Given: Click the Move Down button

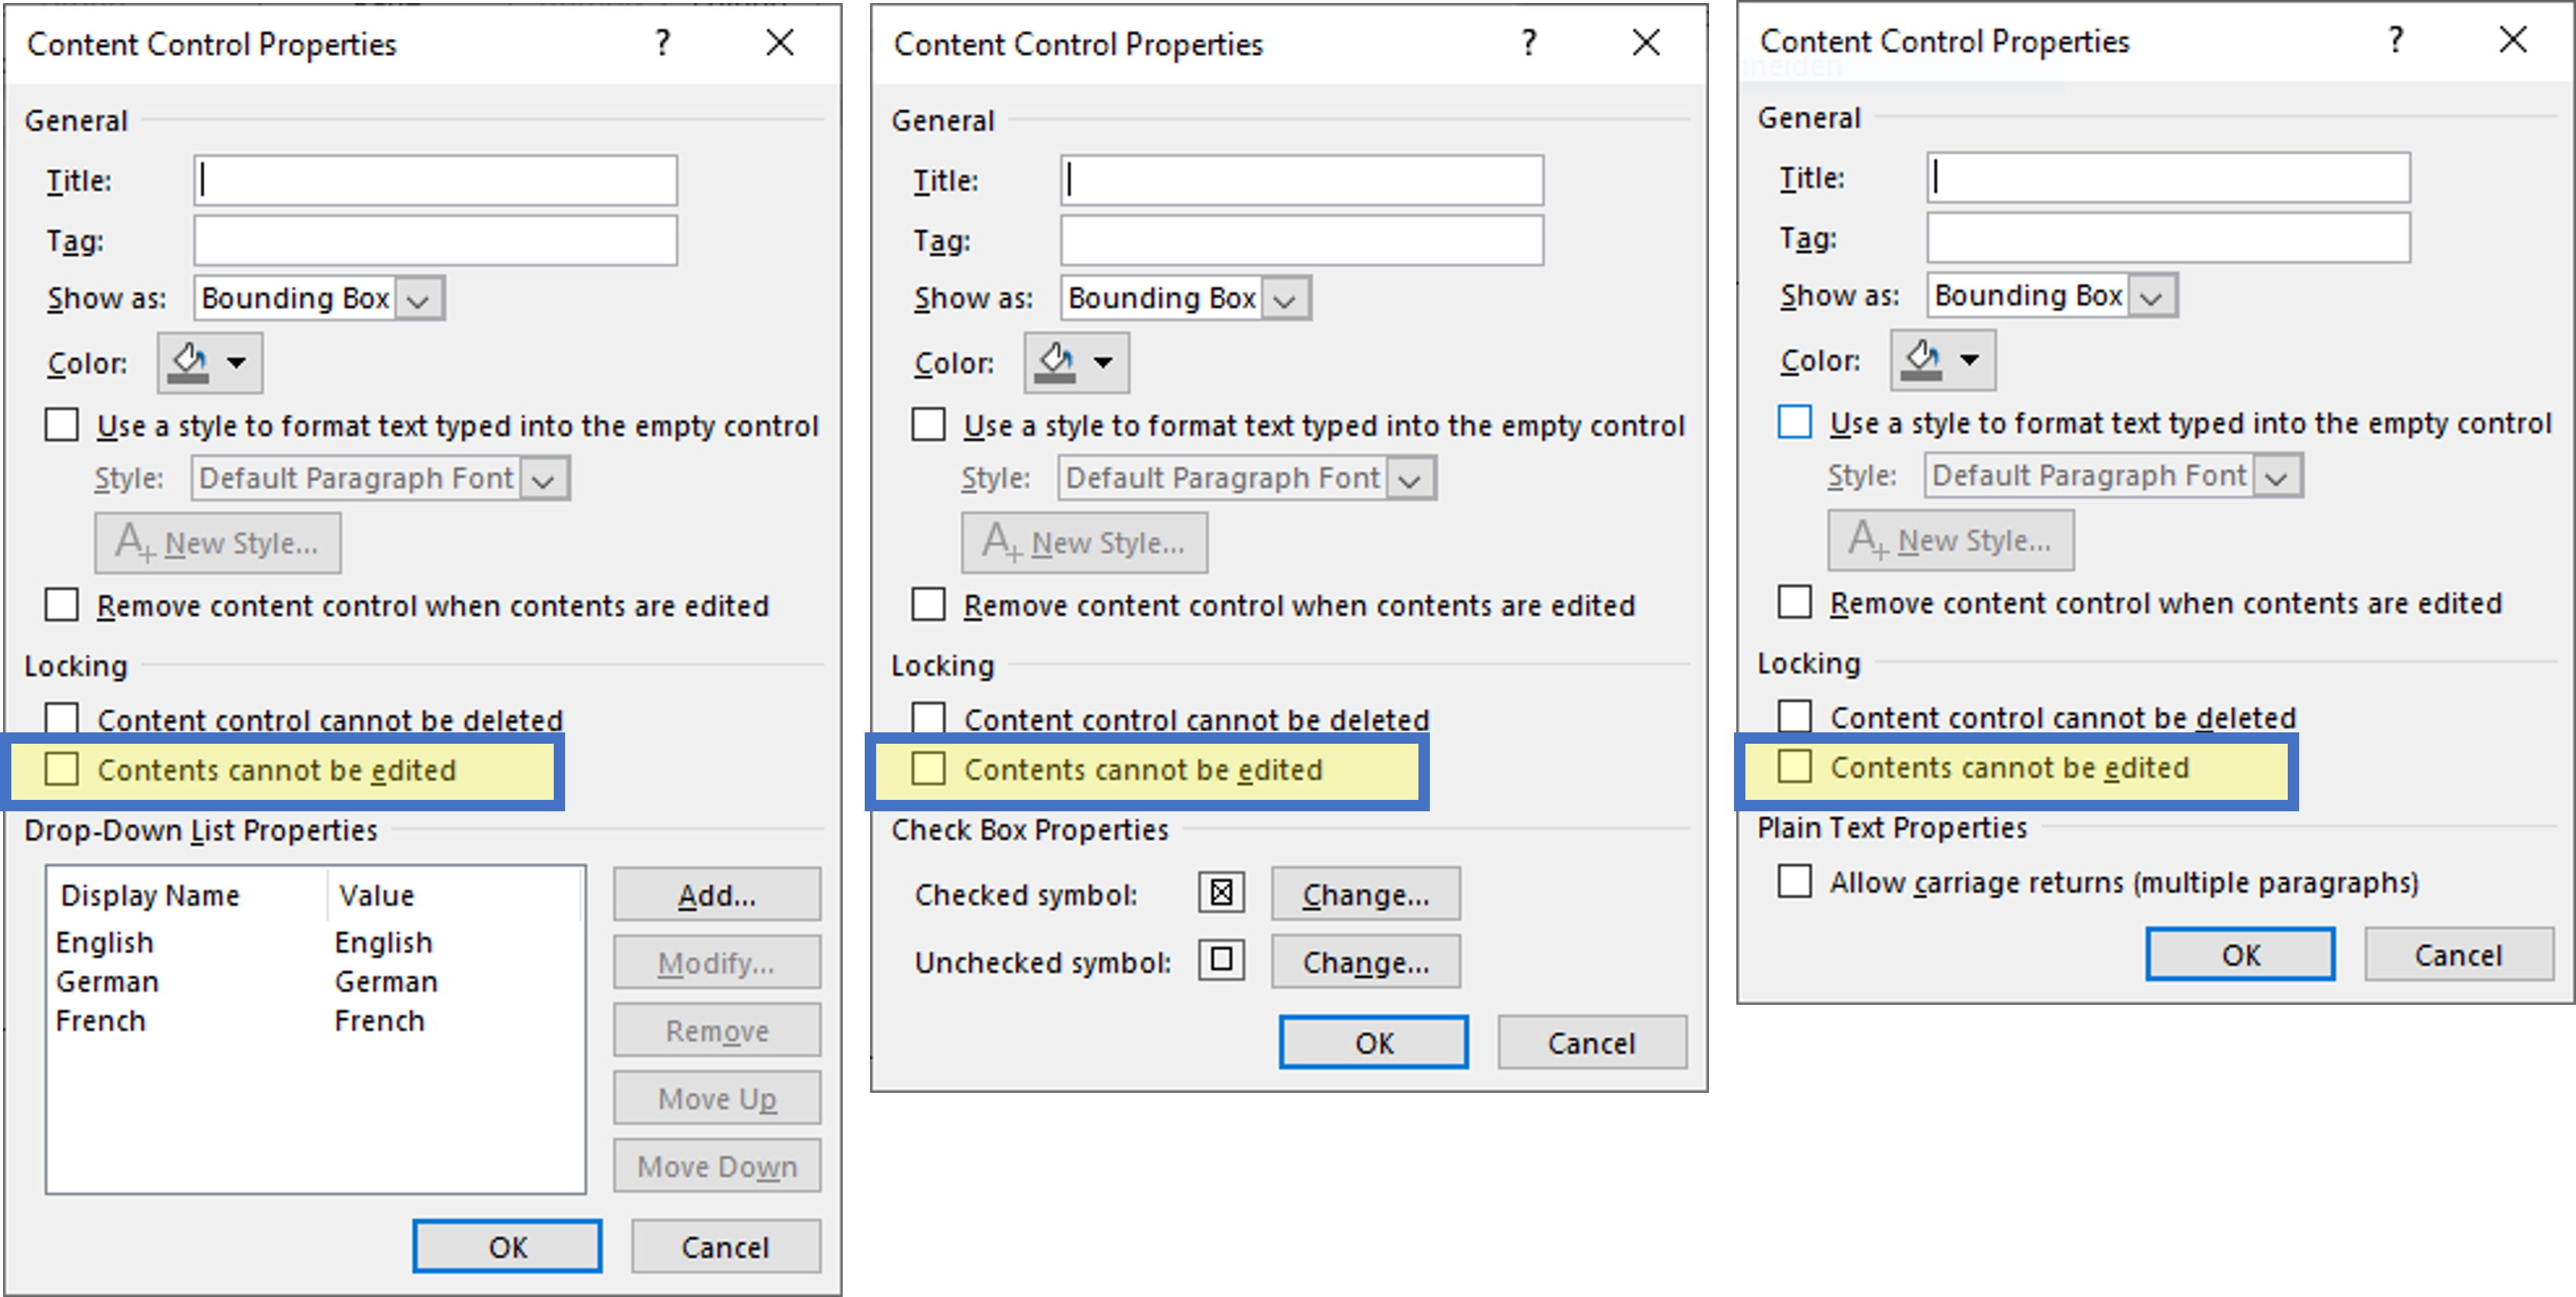Looking at the screenshot, I should (x=717, y=1166).
